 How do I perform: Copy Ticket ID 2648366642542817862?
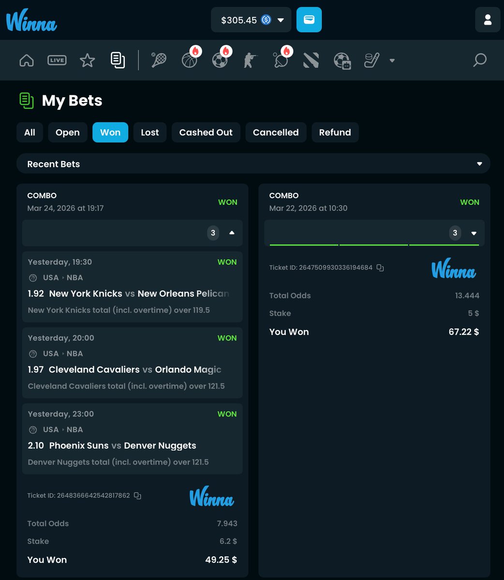click(137, 495)
